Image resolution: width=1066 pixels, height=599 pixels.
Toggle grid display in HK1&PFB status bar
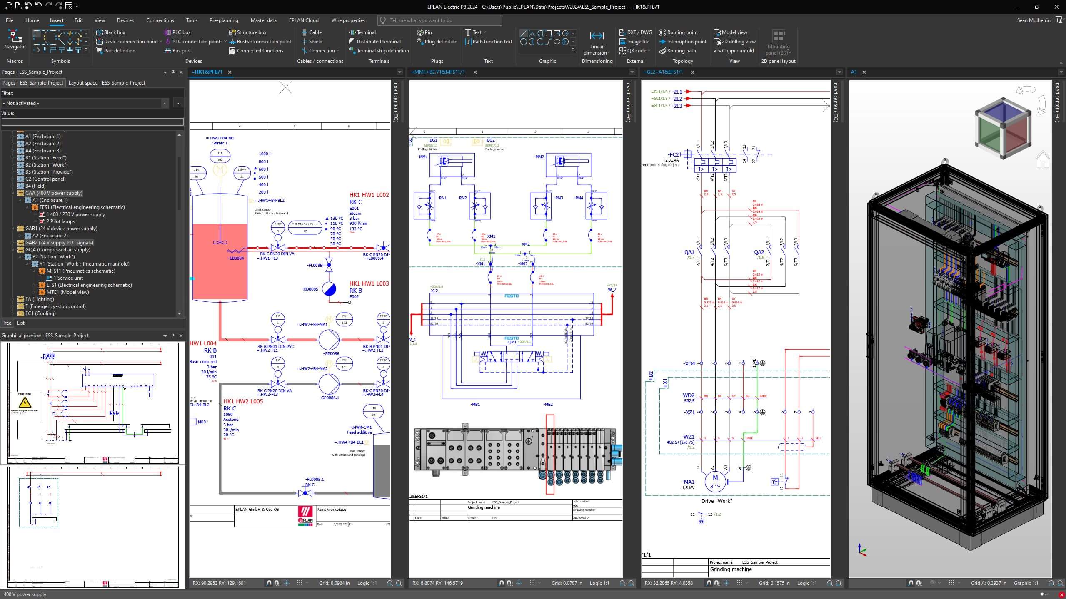click(x=300, y=583)
